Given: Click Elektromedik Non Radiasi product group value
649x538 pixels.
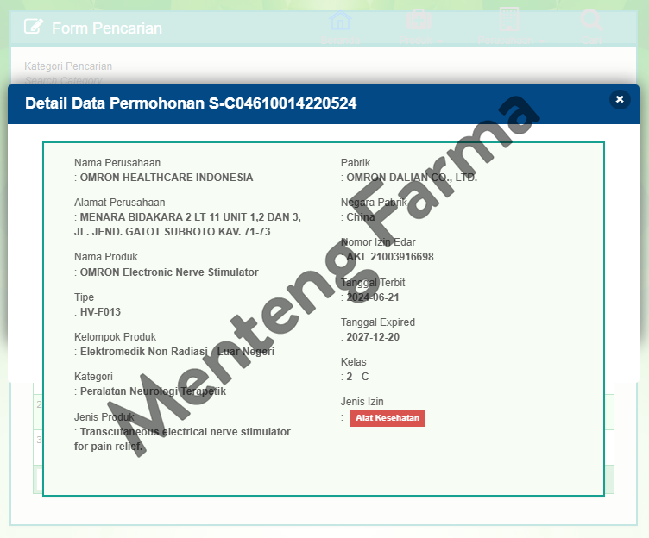Looking at the screenshot, I should point(177,352).
